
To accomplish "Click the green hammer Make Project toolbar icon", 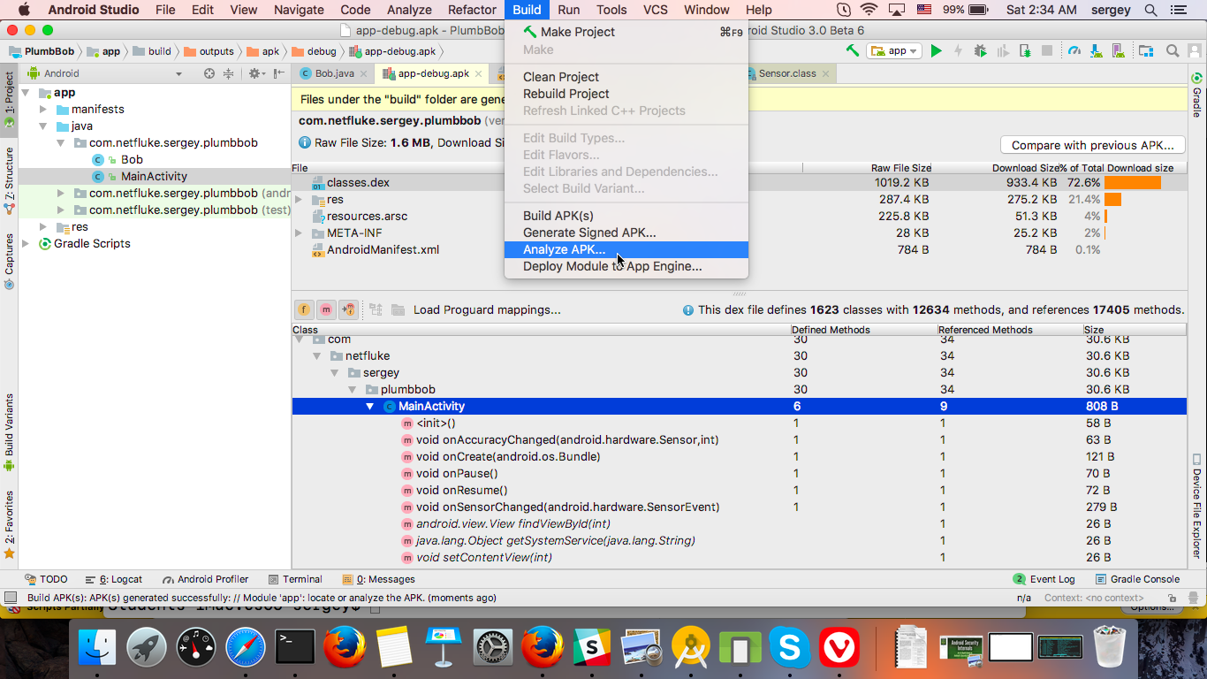I will point(853,51).
